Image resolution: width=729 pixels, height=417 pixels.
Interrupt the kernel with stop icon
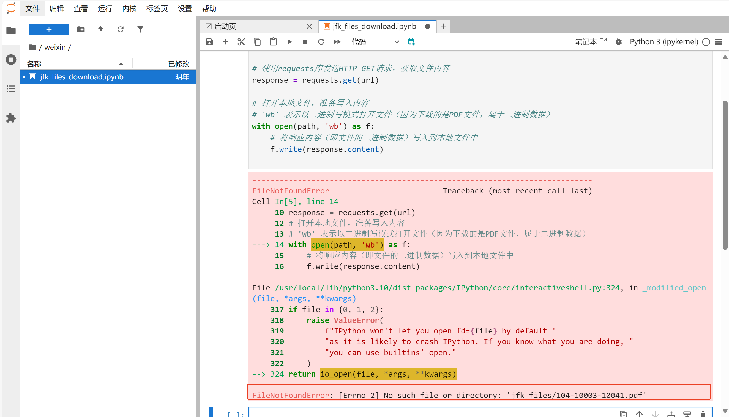(305, 42)
